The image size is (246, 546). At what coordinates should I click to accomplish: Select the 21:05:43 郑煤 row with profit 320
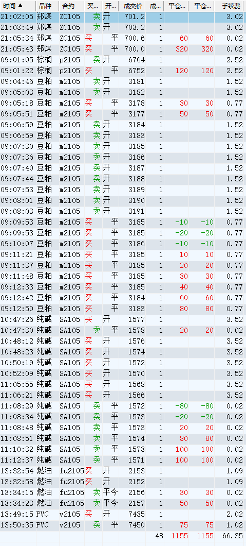click(123, 49)
